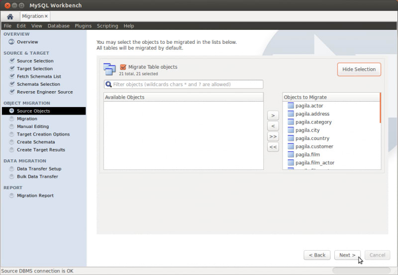Move all objects left with << button
398x275 pixels.
pos(273,147)
